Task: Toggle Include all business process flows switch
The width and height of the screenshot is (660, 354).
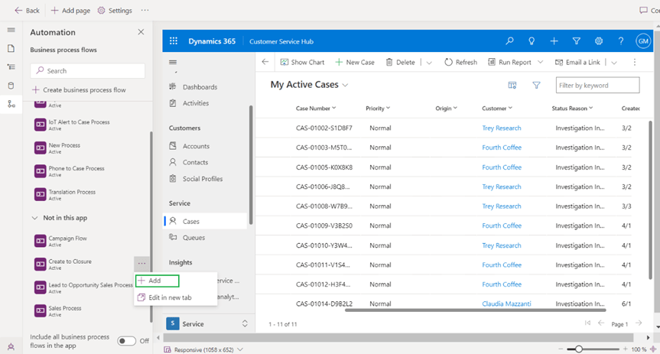Action: tap(127, 341)
